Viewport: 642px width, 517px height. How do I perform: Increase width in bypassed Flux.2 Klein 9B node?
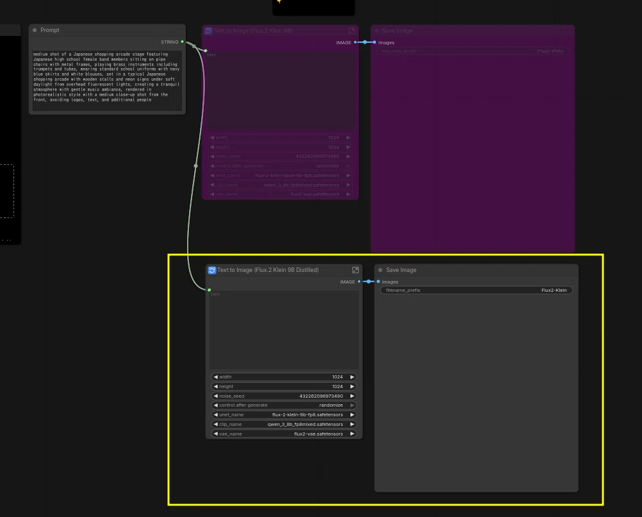(349, 138)
